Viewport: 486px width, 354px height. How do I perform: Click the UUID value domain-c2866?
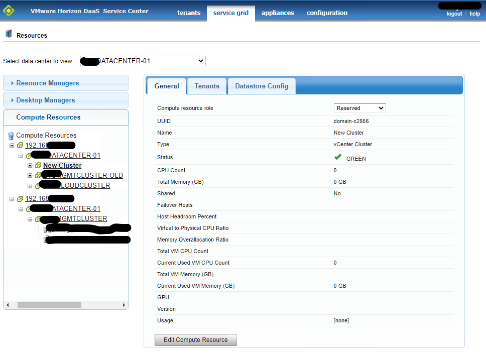(x=351, y=121)
